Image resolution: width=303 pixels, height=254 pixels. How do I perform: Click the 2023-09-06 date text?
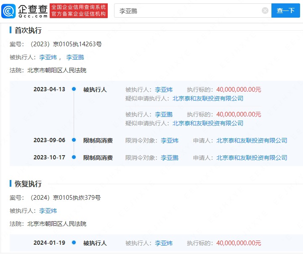[x=49, y=140]
